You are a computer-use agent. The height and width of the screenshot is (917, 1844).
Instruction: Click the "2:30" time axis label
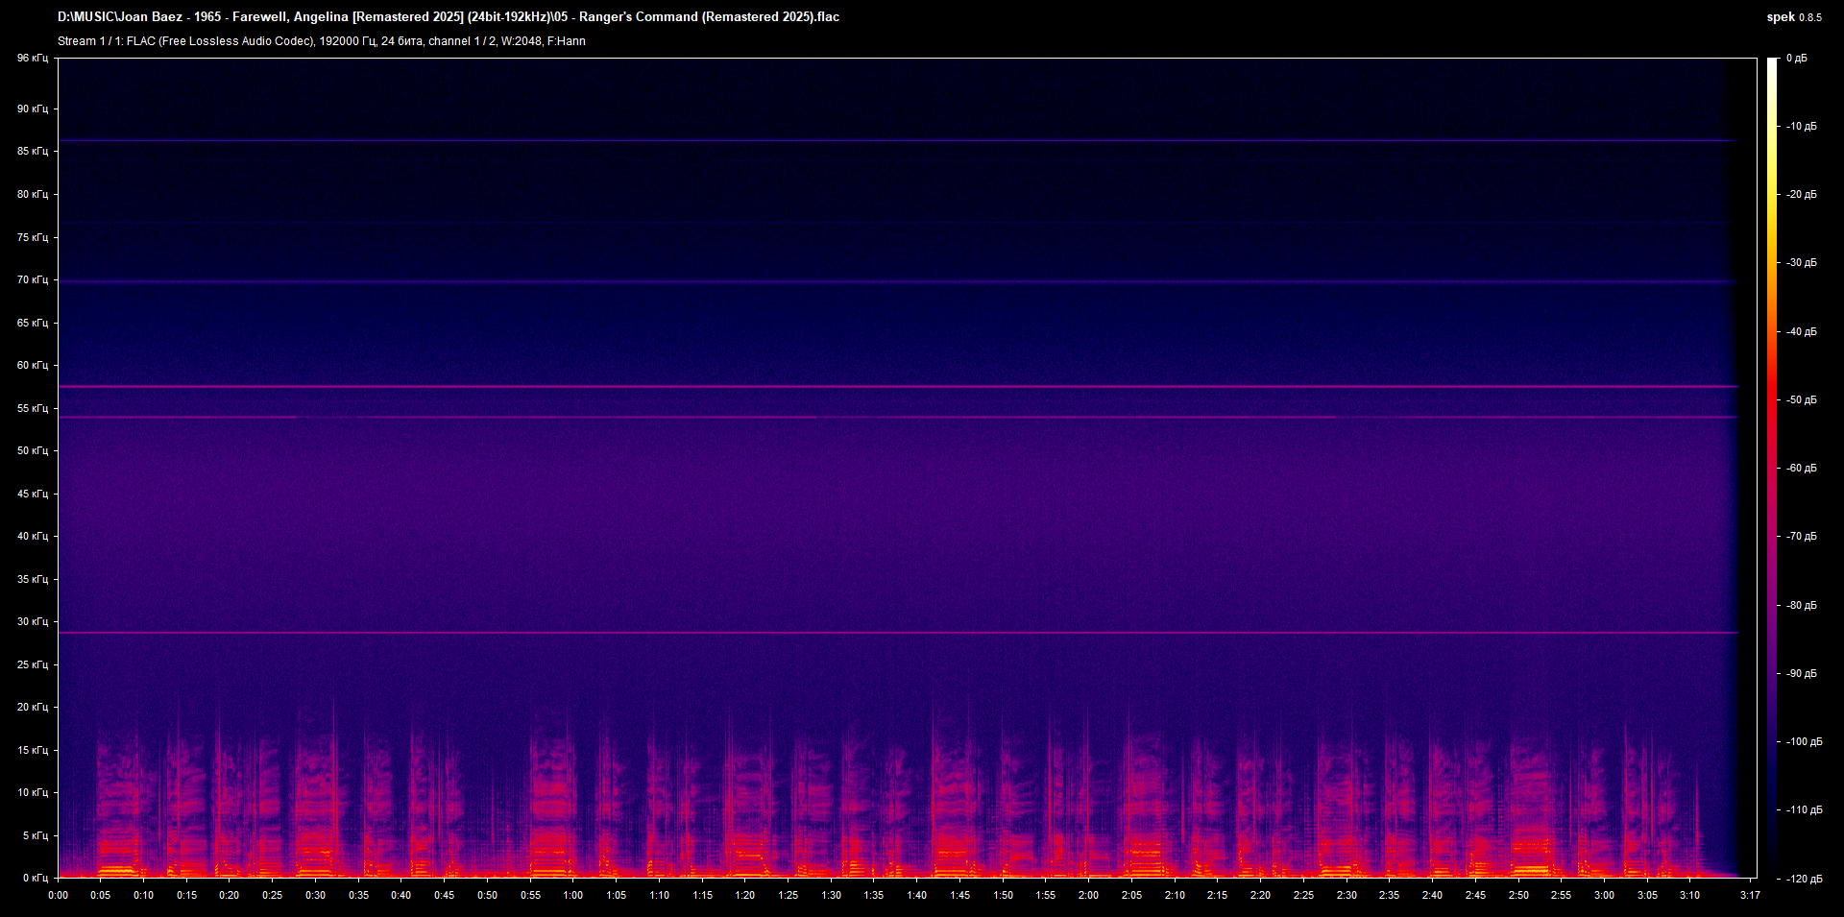1347,896
